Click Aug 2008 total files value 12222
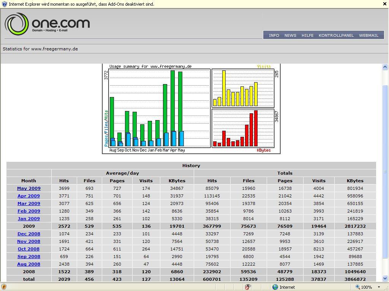 point(248,264)
